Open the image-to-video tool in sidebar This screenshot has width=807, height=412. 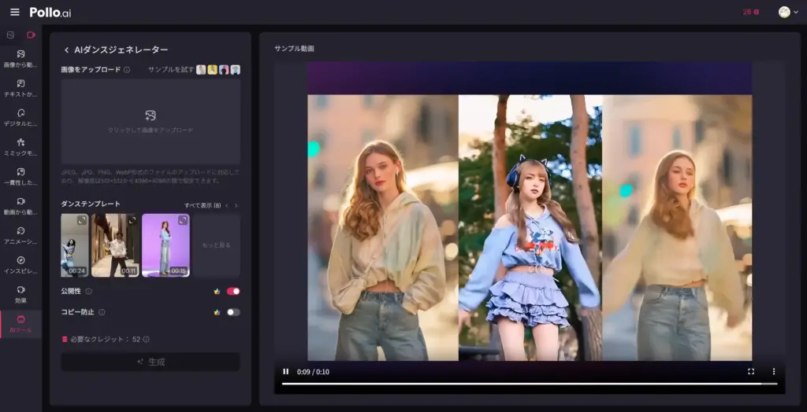coord(20,58)
